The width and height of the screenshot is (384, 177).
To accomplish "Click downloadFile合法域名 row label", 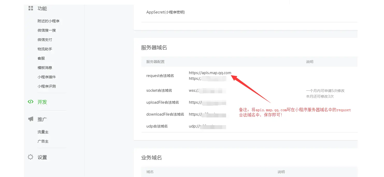I will [x=165, y=114].
